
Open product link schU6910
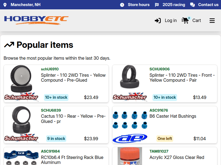point(50,69)
